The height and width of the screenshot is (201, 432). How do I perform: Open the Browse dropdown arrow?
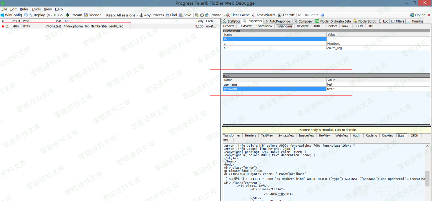click(x=224, y=15)
